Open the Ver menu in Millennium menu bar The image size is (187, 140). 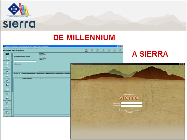(x=17, y=48)
